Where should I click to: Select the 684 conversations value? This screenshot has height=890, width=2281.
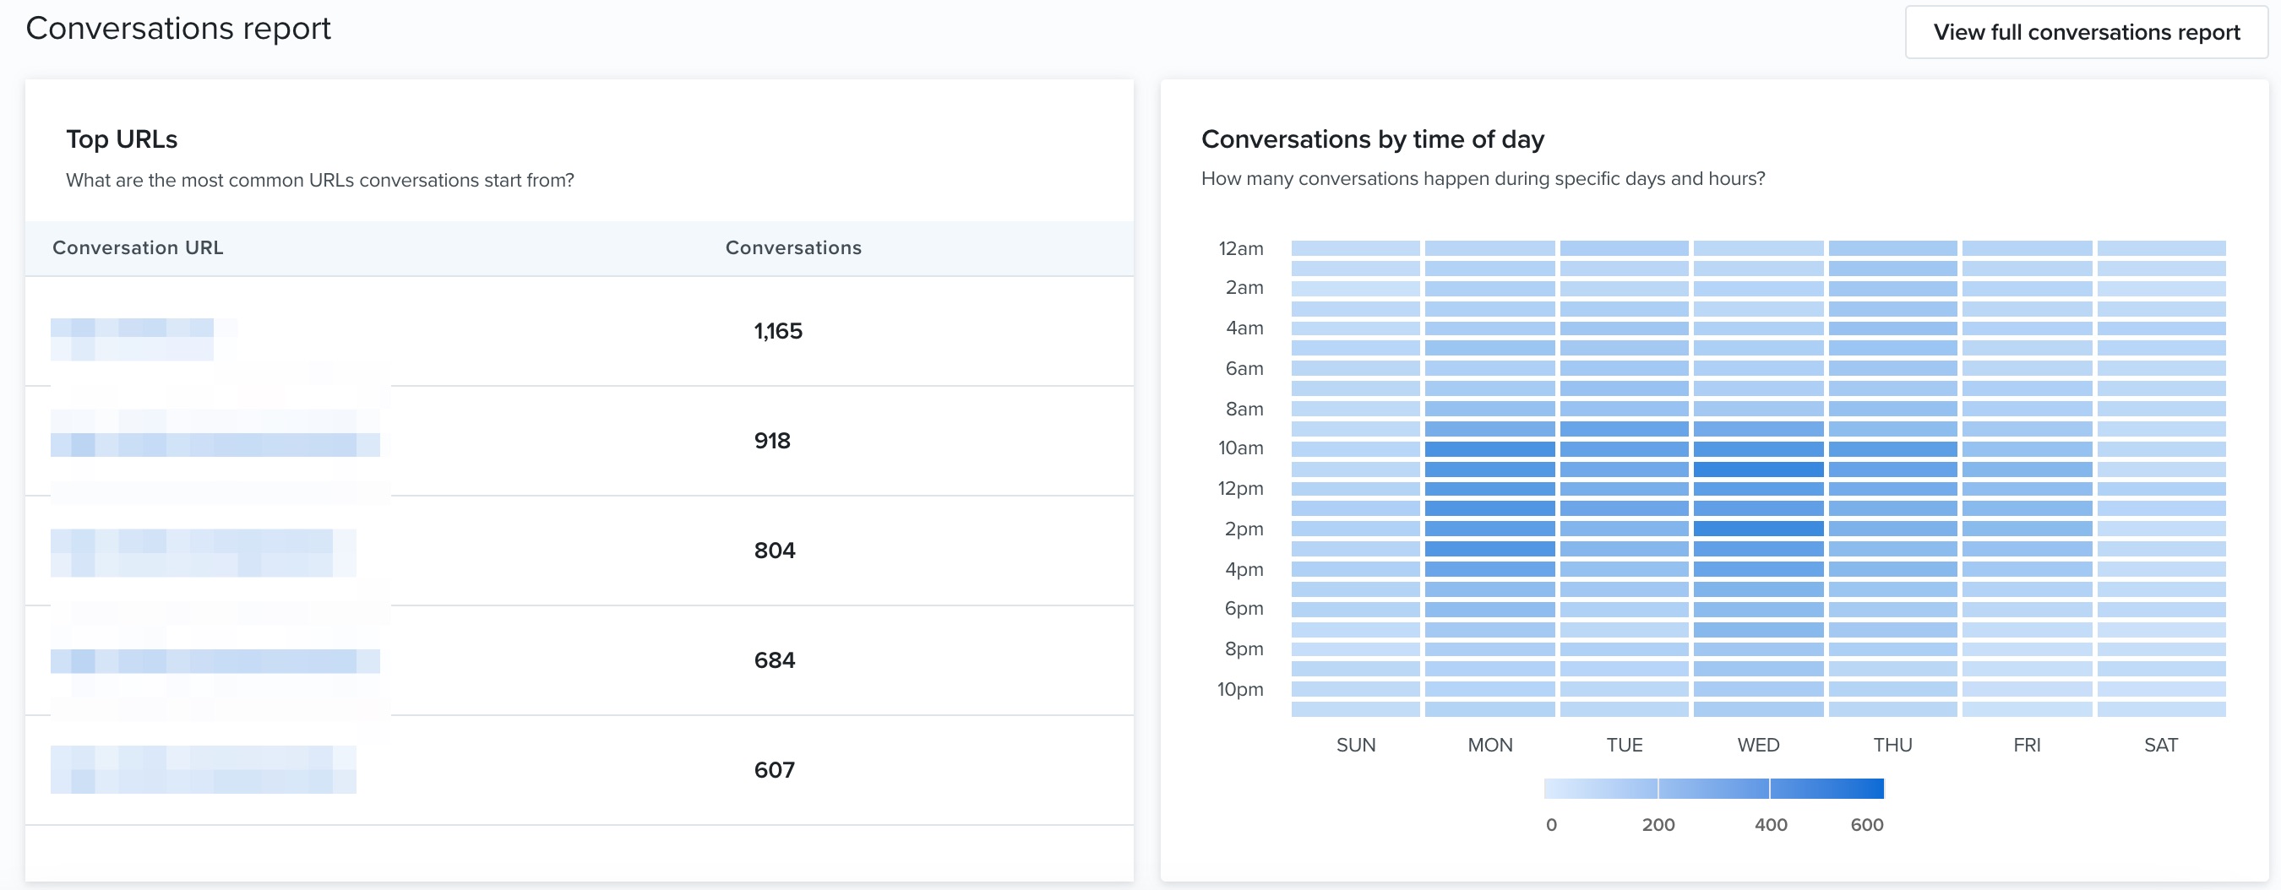coord(775,660)
